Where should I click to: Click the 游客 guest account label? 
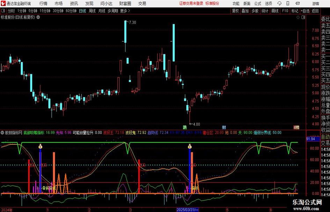[316, 3]
